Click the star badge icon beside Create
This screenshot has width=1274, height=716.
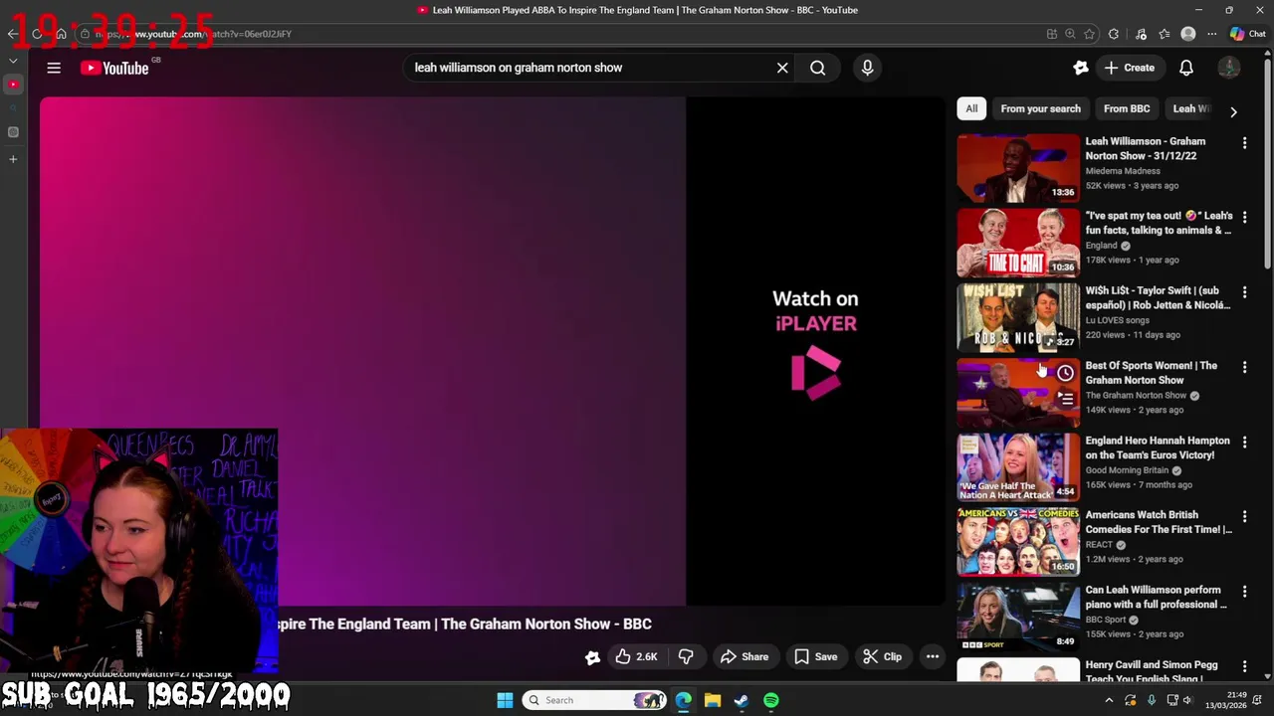[1081, 68]
